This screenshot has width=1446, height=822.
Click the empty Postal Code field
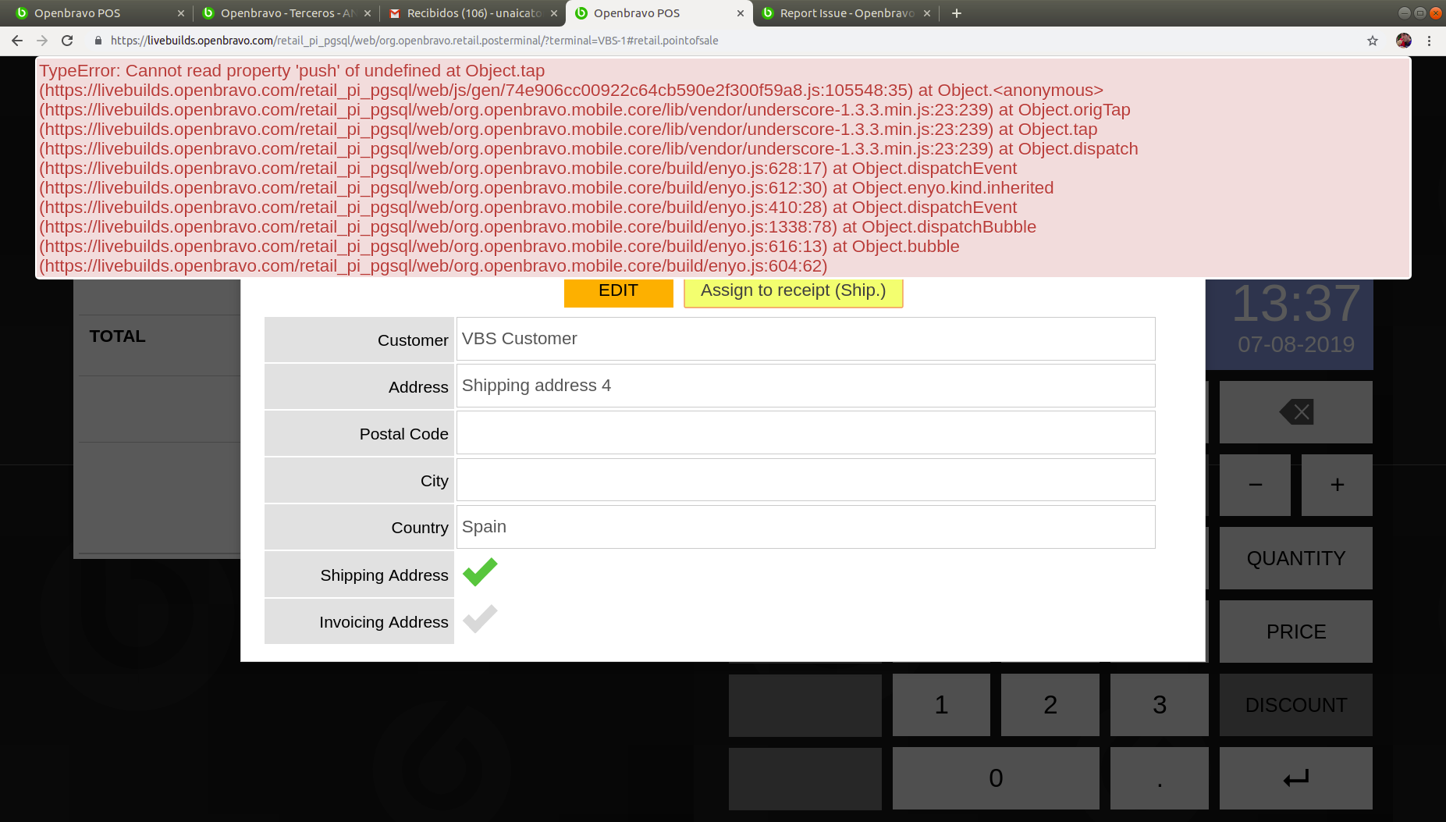pyautogui.click(x=806, y=432)
